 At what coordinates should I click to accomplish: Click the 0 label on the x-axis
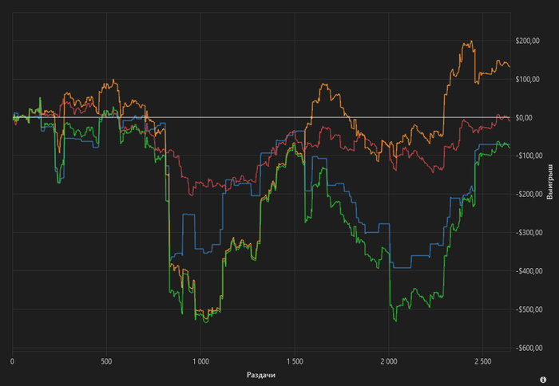13,362
